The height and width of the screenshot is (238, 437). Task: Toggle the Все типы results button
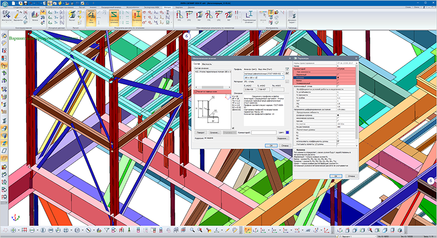point(91,17)
